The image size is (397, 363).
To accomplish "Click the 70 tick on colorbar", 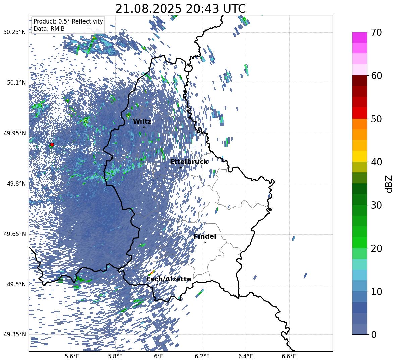I will click(x=376, y=33).
